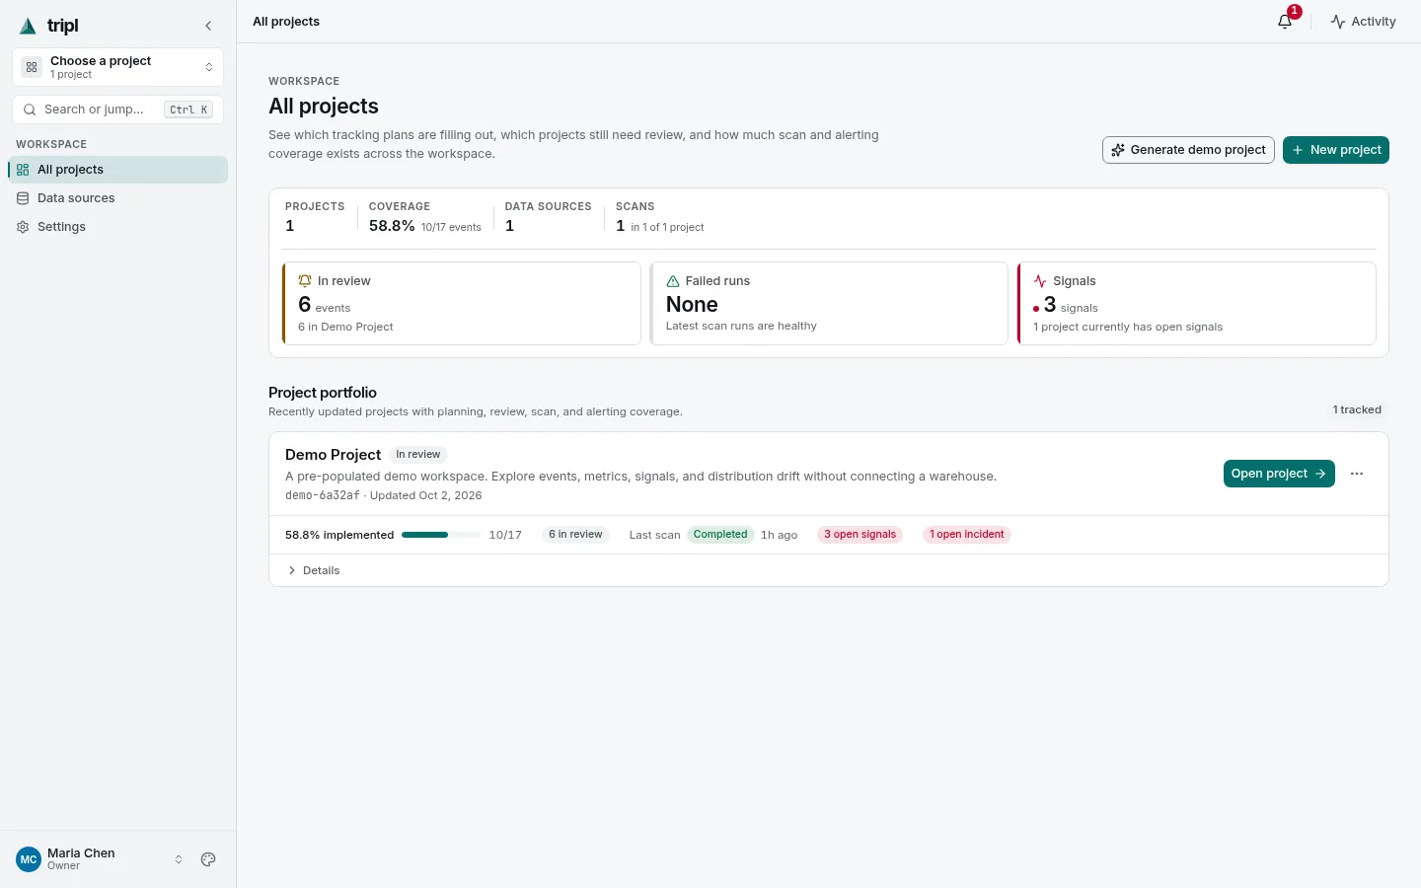This screenshot has width=1421, height=888.
Task: Click the magnifier icon in search
Action: [x=30, y=110]
